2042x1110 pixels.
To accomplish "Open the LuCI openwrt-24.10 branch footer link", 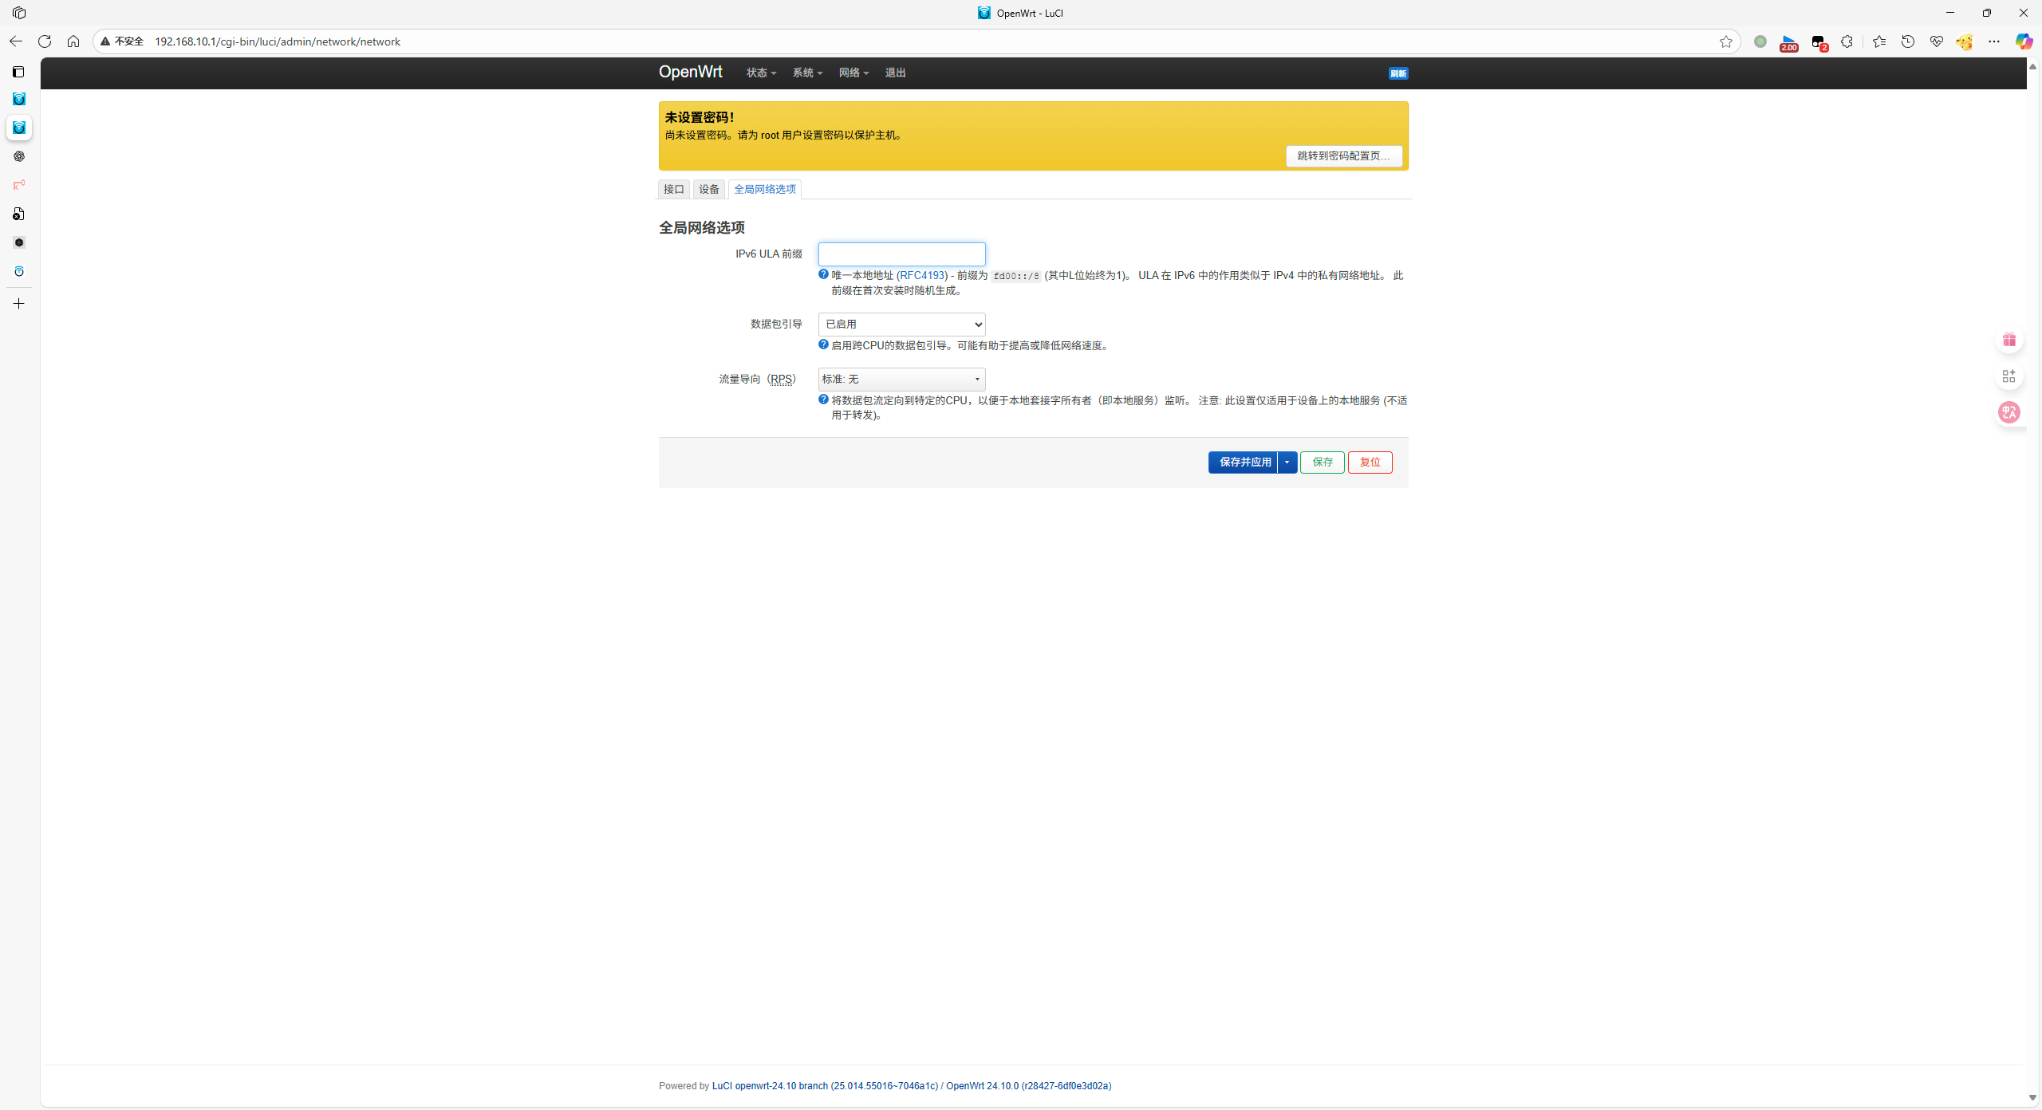I will (x=825, y=1086).
